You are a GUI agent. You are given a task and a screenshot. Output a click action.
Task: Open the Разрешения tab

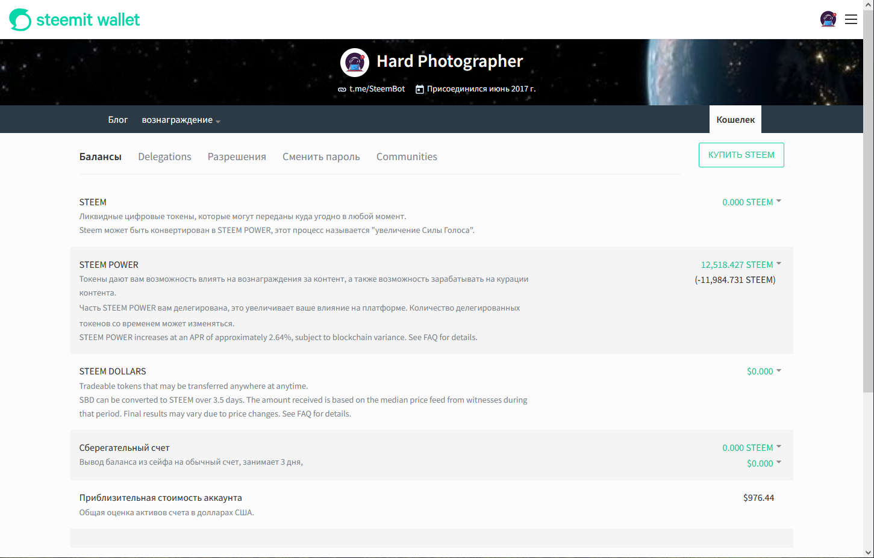pyautogui.click(x=237, y=157)
